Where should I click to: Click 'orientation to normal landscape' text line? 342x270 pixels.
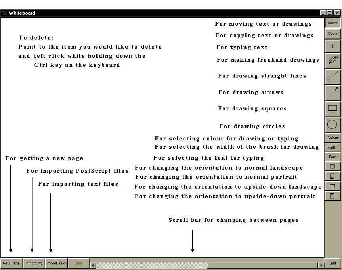click(x=219, y=168)
